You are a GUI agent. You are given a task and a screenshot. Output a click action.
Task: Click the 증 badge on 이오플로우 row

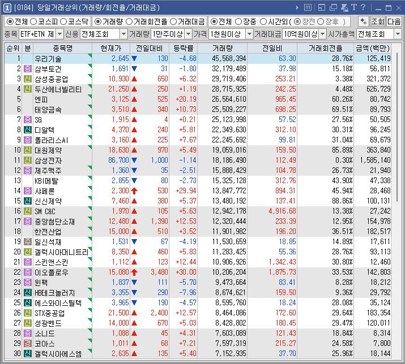[28, 272]
